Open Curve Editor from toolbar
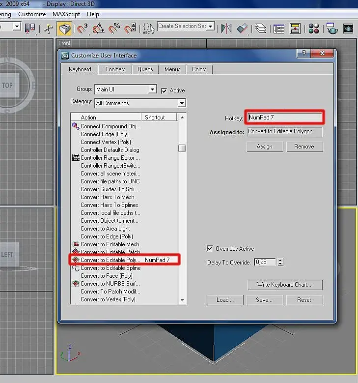Viewport: 358px width, 383px height. pos(278,29)
